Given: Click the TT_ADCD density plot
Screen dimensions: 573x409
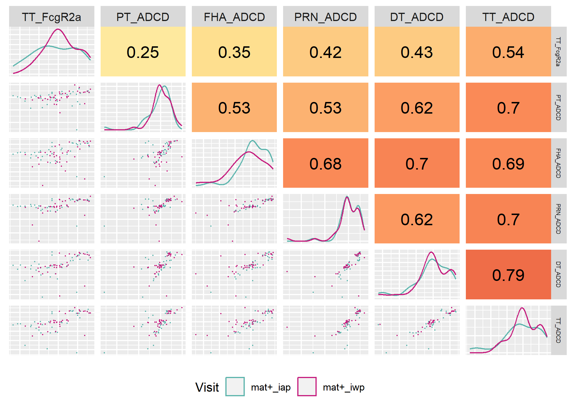Looking at the screenshot, I should tap(508, 330).
